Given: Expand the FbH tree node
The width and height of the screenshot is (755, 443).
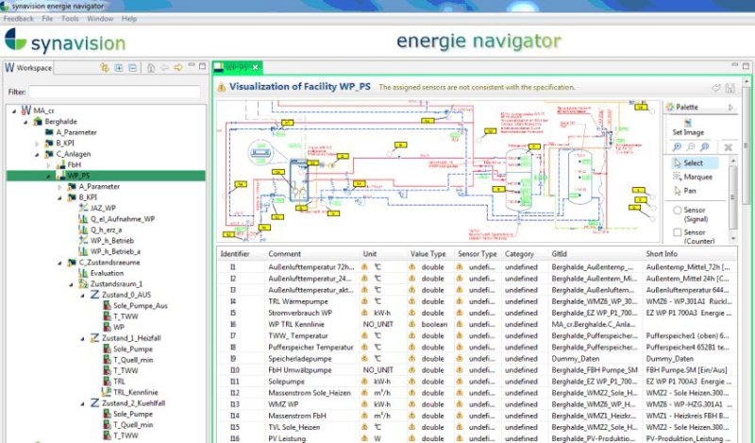Looking at the screenshot, I should pos(48,165).
